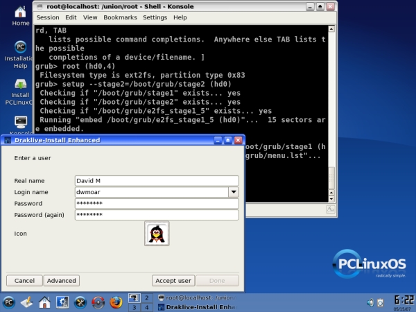416x312 pixels.
Task: Click Konsole scrollbar down arrow at bottom
Action: tap(331, 199)
